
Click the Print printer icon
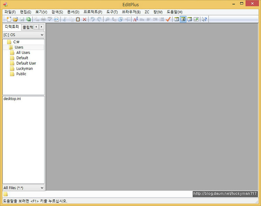click(43, 19)
